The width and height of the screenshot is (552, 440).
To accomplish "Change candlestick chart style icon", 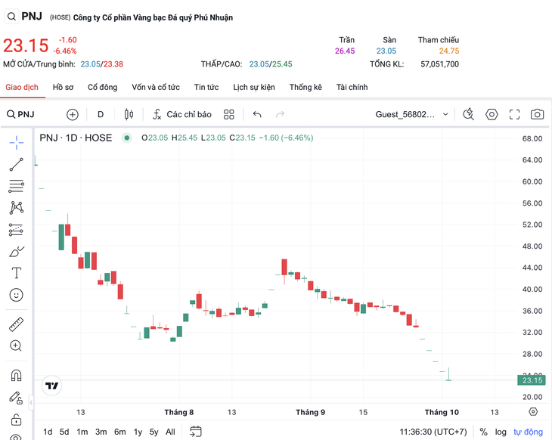I will (129, 114).
